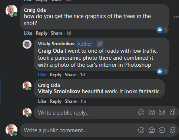Focus the Write a public comment field
The width and height of the screenshot is (179, 140).
[x=79, y=130]
